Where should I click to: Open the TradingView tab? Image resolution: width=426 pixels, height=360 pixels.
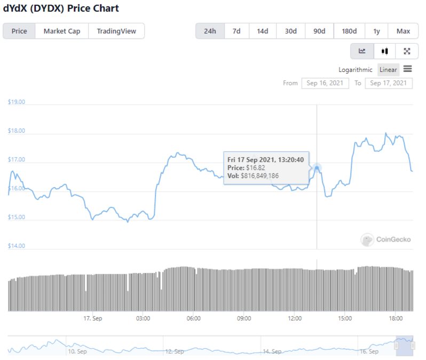[x=116, y=31]
